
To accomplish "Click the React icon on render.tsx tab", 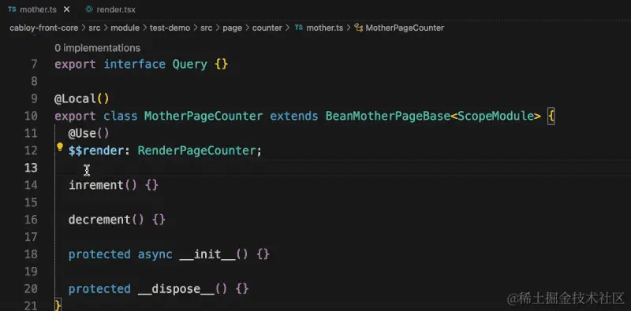I will pos(89,9).
